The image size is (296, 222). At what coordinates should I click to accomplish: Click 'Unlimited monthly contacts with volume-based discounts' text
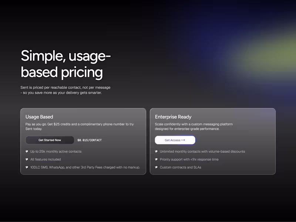(202, 152)
